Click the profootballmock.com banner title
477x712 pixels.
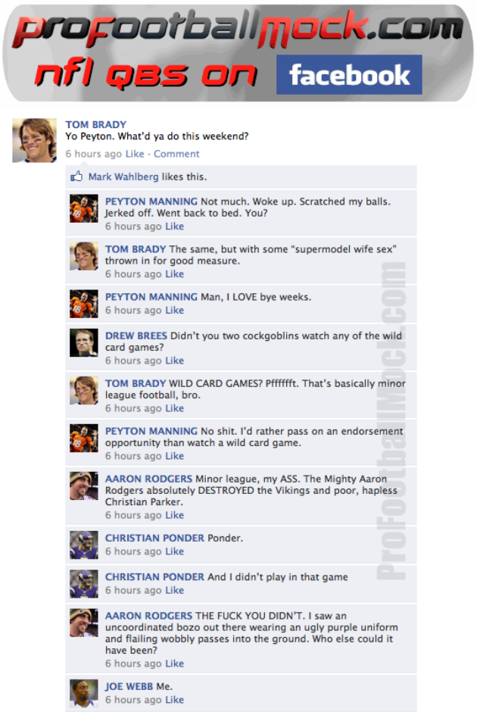(238, 28)
